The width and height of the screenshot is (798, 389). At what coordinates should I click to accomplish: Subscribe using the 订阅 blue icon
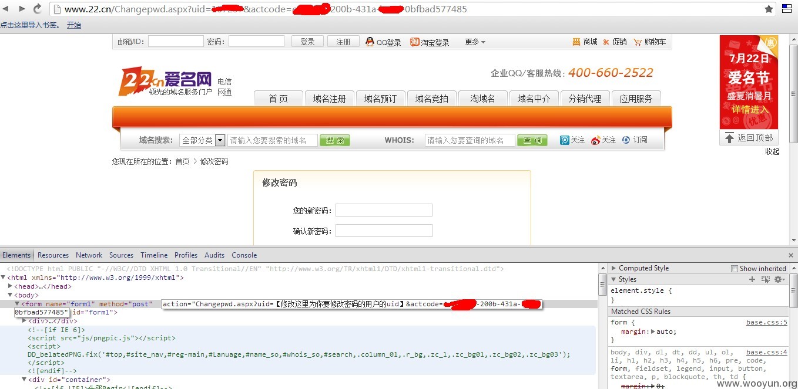click(626, 140)
